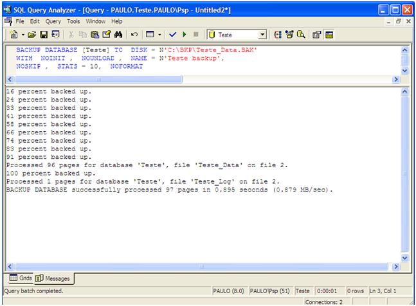Click the results pane vertical scrollbar down arrow

tap(404, 257)
